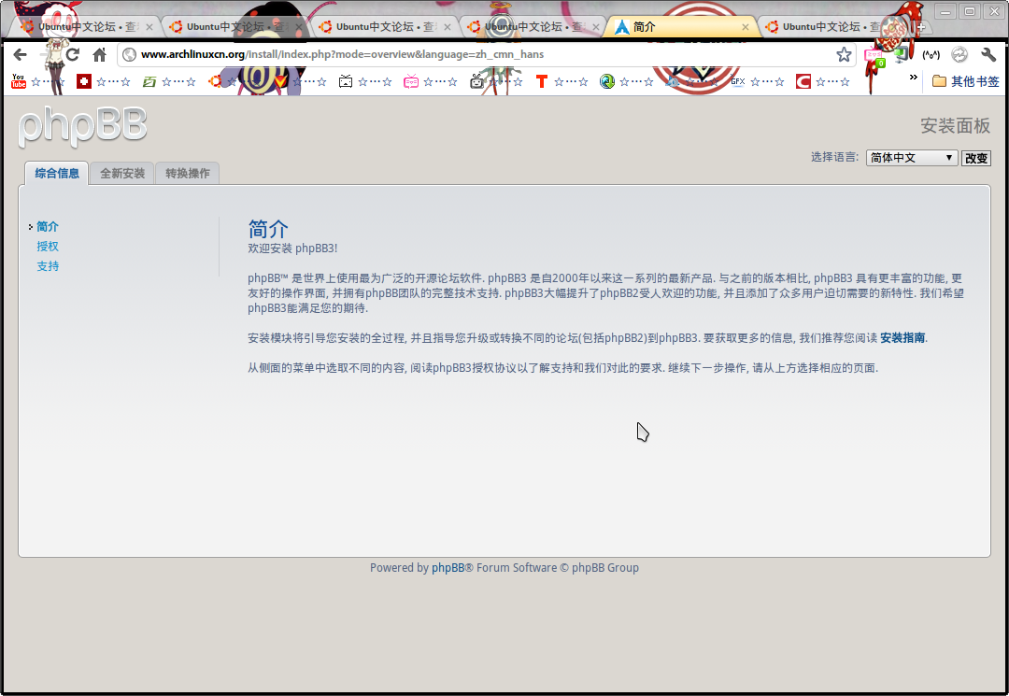Click the (^o^) emoticon extension icon
Viewport: 1009px width, 696px height.
(931, 55)
